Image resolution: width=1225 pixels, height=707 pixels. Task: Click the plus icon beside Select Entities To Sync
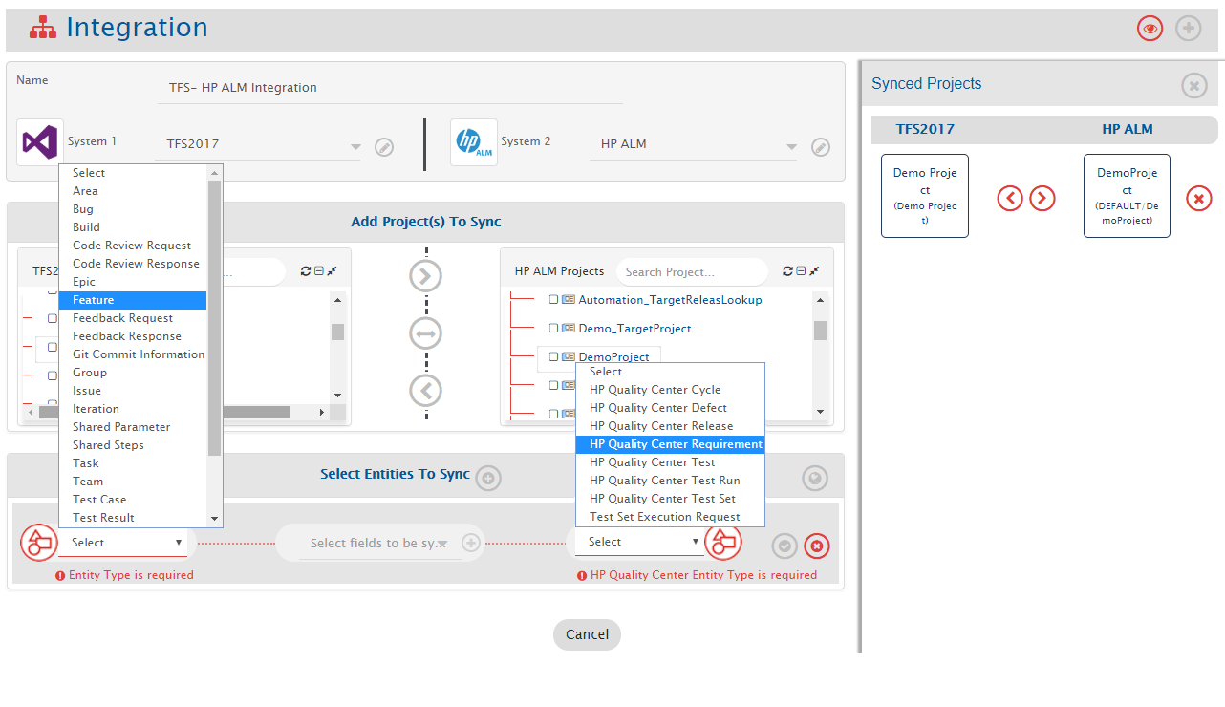488,478
